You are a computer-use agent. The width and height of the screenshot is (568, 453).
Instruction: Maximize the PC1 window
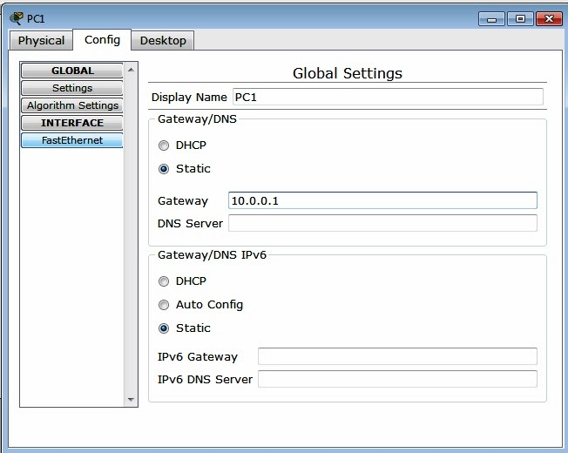520,19
